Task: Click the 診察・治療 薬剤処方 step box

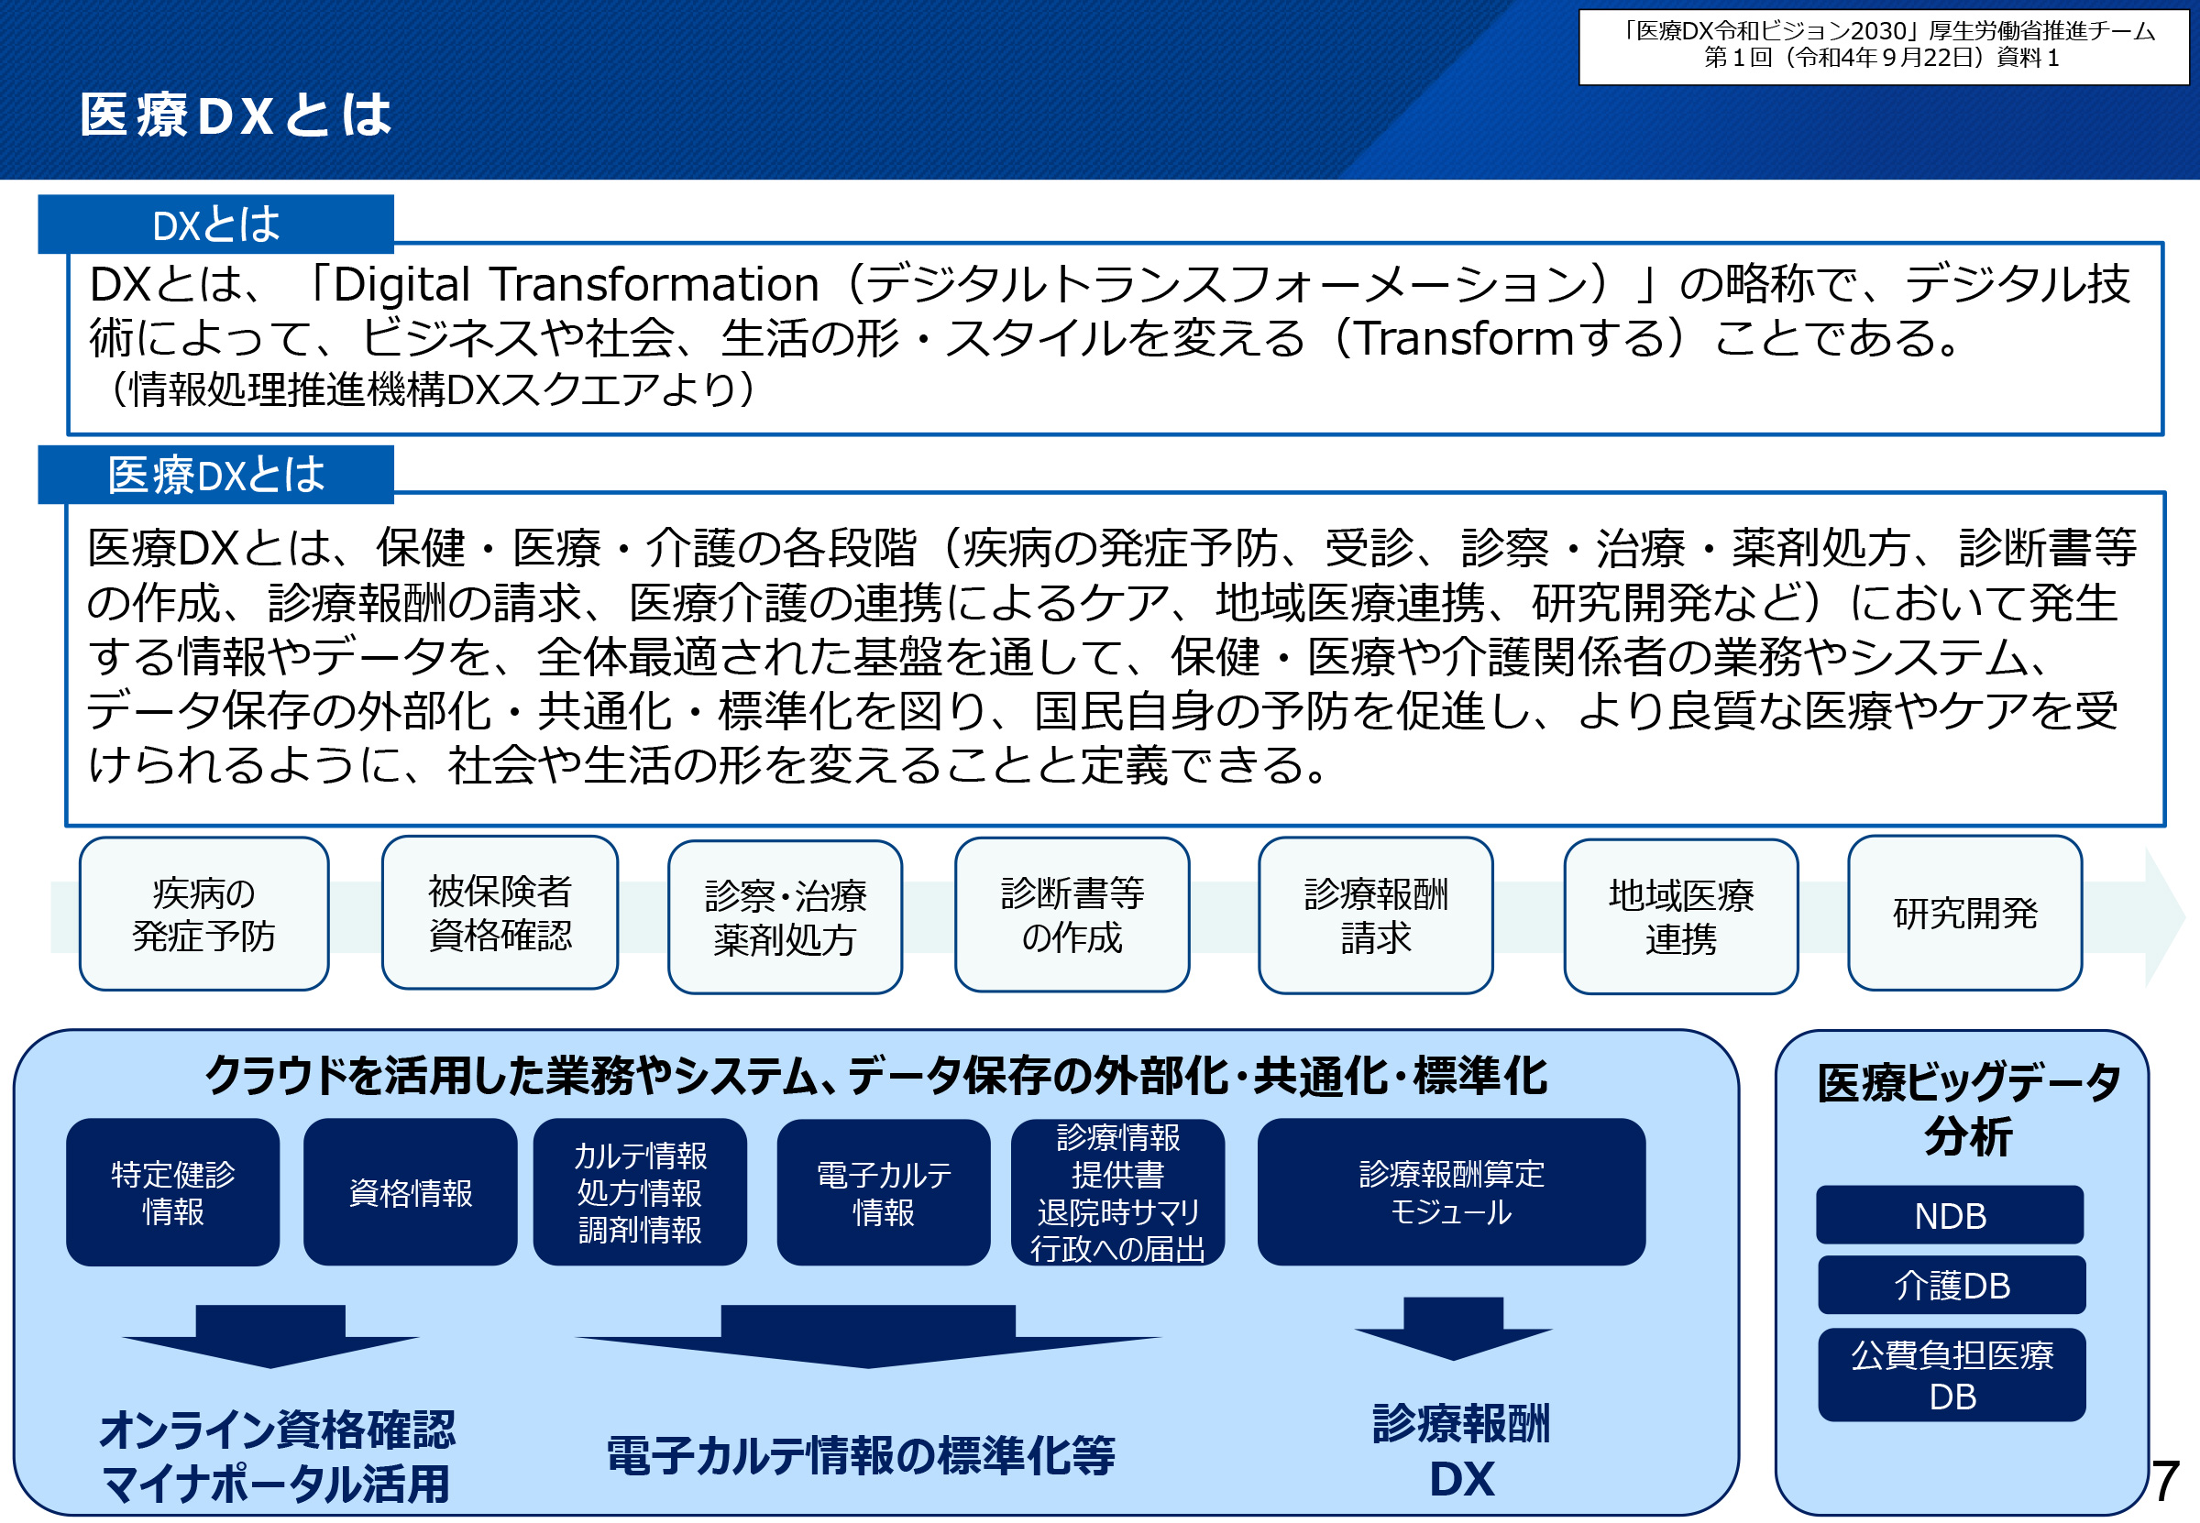Action: coord(785,917)
